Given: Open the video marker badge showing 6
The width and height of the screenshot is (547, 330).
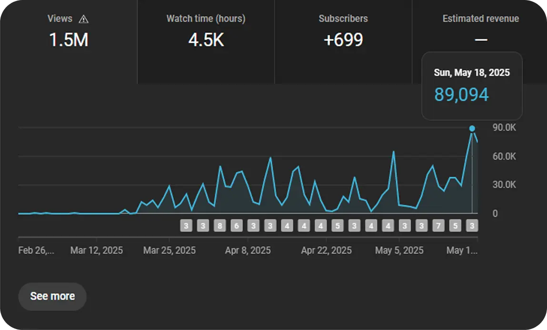Looking at the screenshot, I should 237,226.
